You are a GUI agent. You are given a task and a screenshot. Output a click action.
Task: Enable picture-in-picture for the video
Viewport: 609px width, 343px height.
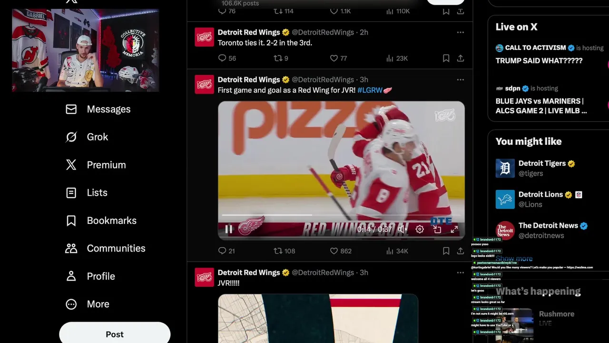click(437, 229)
